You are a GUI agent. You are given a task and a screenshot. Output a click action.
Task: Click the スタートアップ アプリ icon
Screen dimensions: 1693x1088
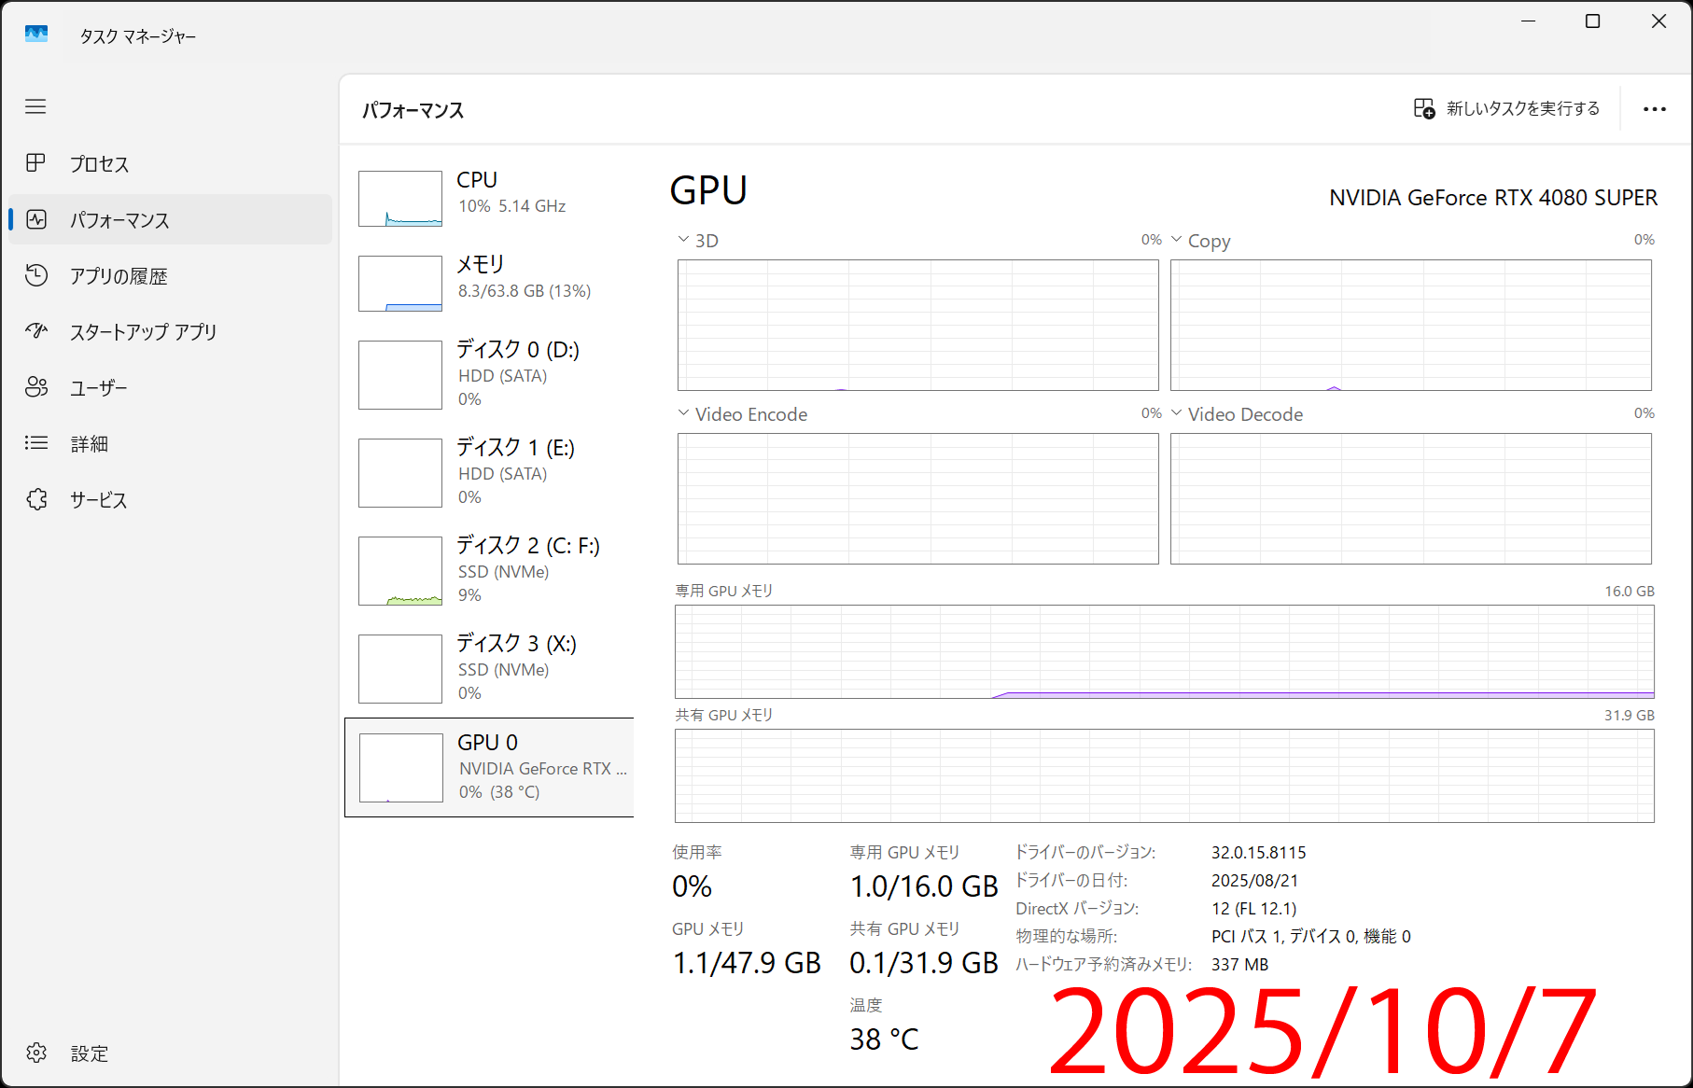tap(35, 331)
